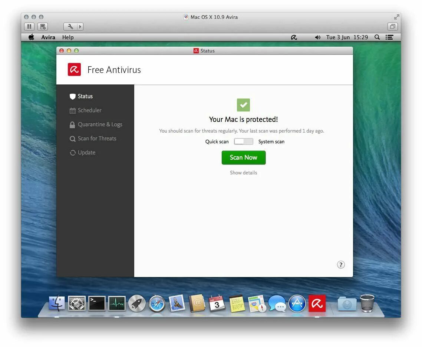Open Launchpad rocket icon
Viewport: 422px width, 347px height.
(x=137, y=304)
